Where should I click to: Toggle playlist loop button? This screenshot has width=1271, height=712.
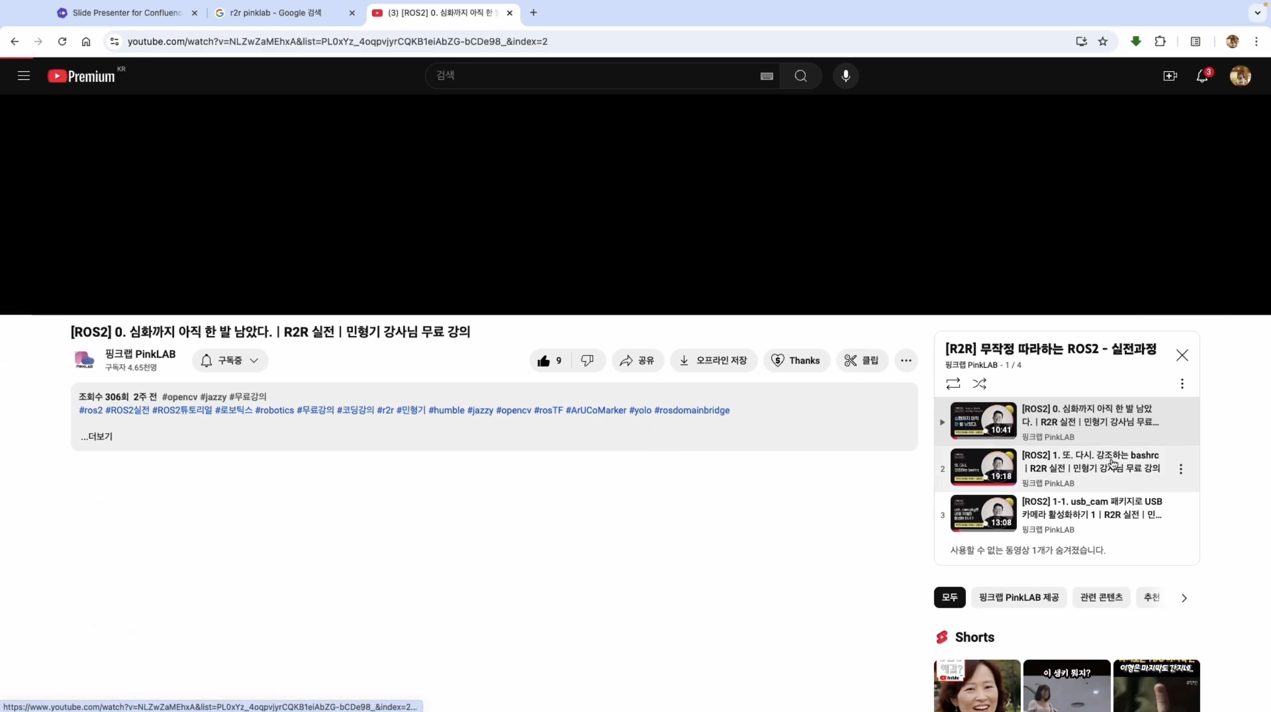click(x=953, y=384)
